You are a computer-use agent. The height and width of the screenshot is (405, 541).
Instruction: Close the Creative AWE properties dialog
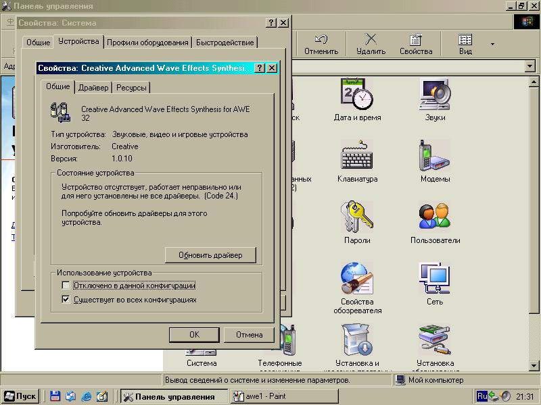(x=272, y=68)
